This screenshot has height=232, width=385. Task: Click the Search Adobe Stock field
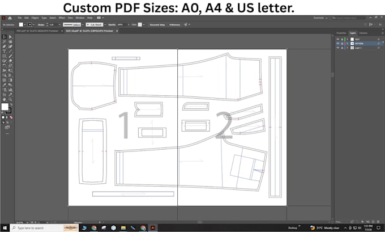pyautogui.click(x=349, y=18)
